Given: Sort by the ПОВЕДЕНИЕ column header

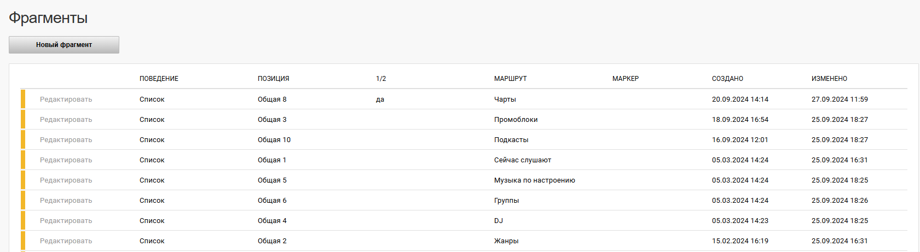Looking at the screenshot, I should [x=159, y=79].
